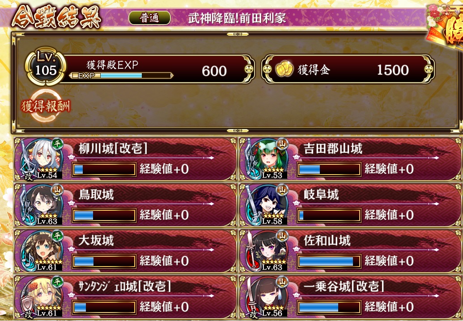
Task: Click the 獲得金 1500 panel
Action: click(348, 69)
